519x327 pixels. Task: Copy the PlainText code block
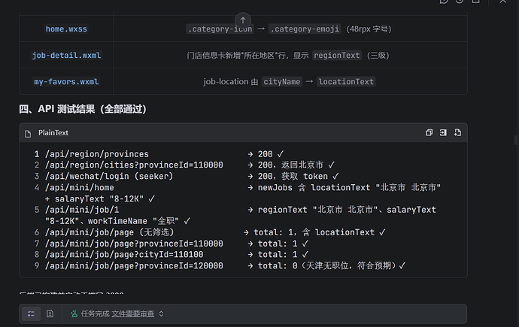point(429,132)
